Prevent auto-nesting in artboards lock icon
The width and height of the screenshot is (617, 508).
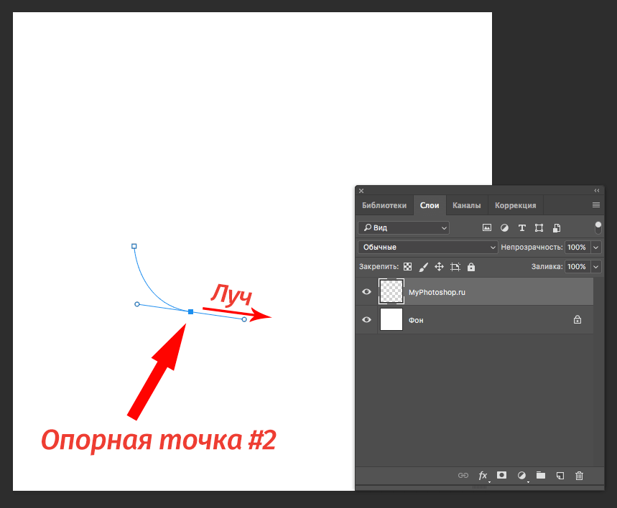[x=455, y=267]
